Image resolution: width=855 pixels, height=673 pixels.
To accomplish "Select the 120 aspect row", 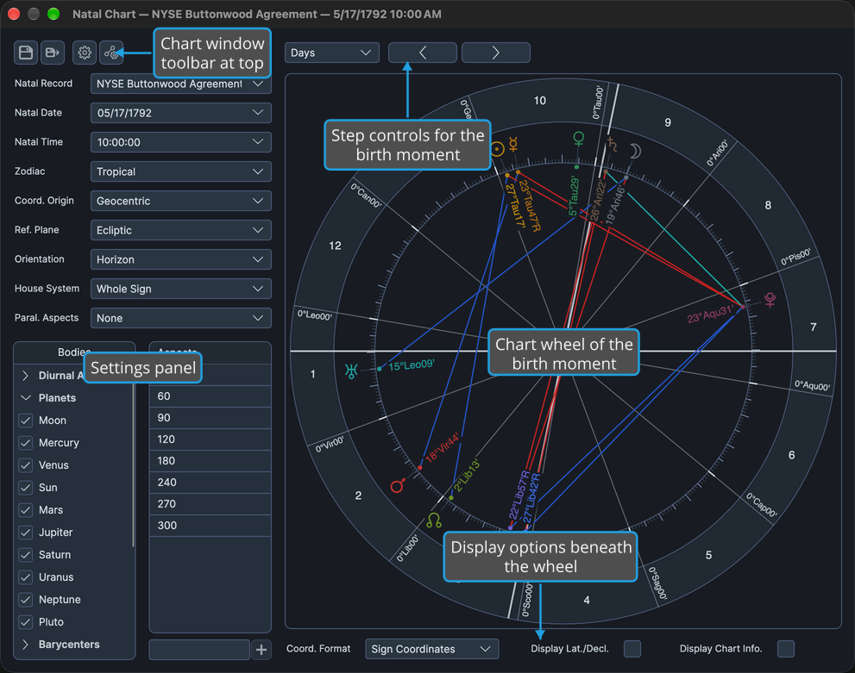I will point(211,439).
